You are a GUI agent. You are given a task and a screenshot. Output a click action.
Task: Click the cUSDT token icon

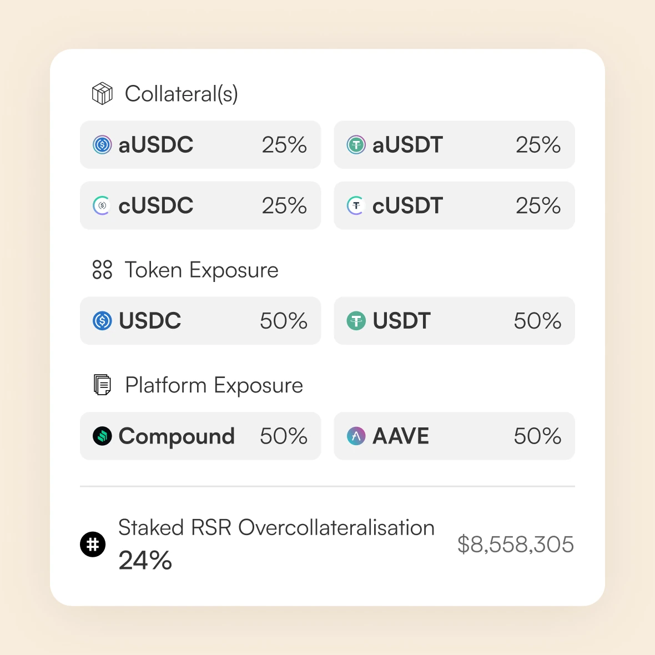tap(356, 205)
